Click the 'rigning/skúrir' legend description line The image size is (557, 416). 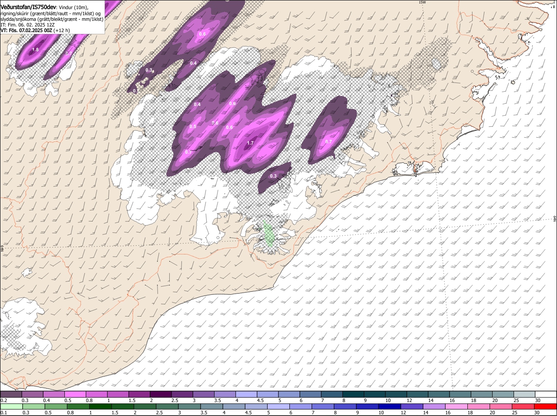50,13
